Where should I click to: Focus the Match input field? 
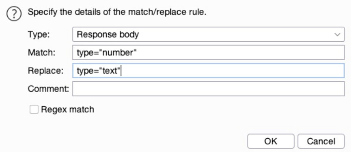[208, 53]
